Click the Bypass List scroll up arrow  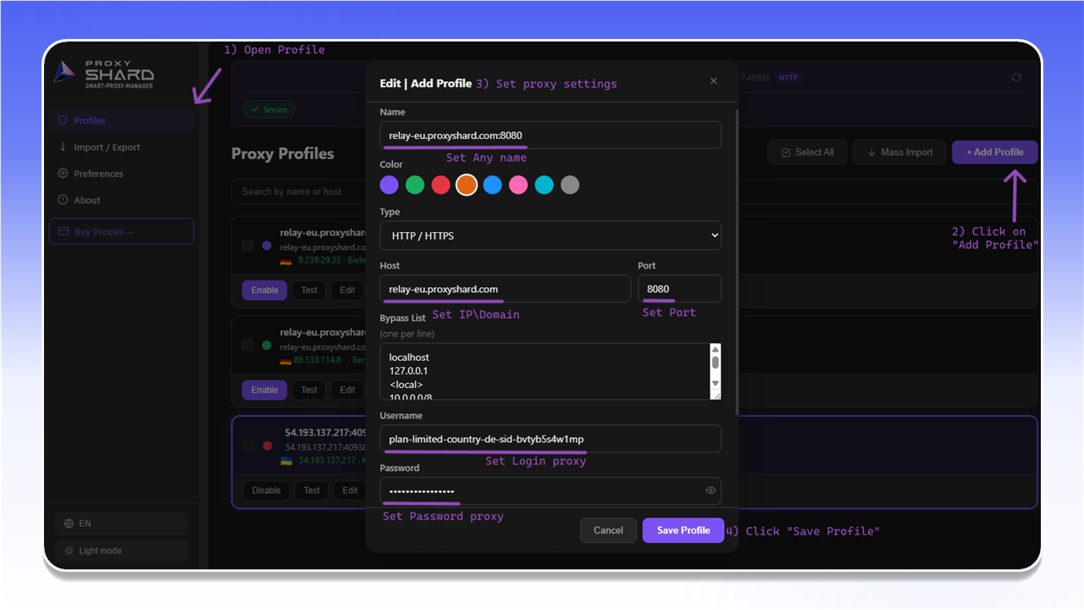(x=715, y=349)
